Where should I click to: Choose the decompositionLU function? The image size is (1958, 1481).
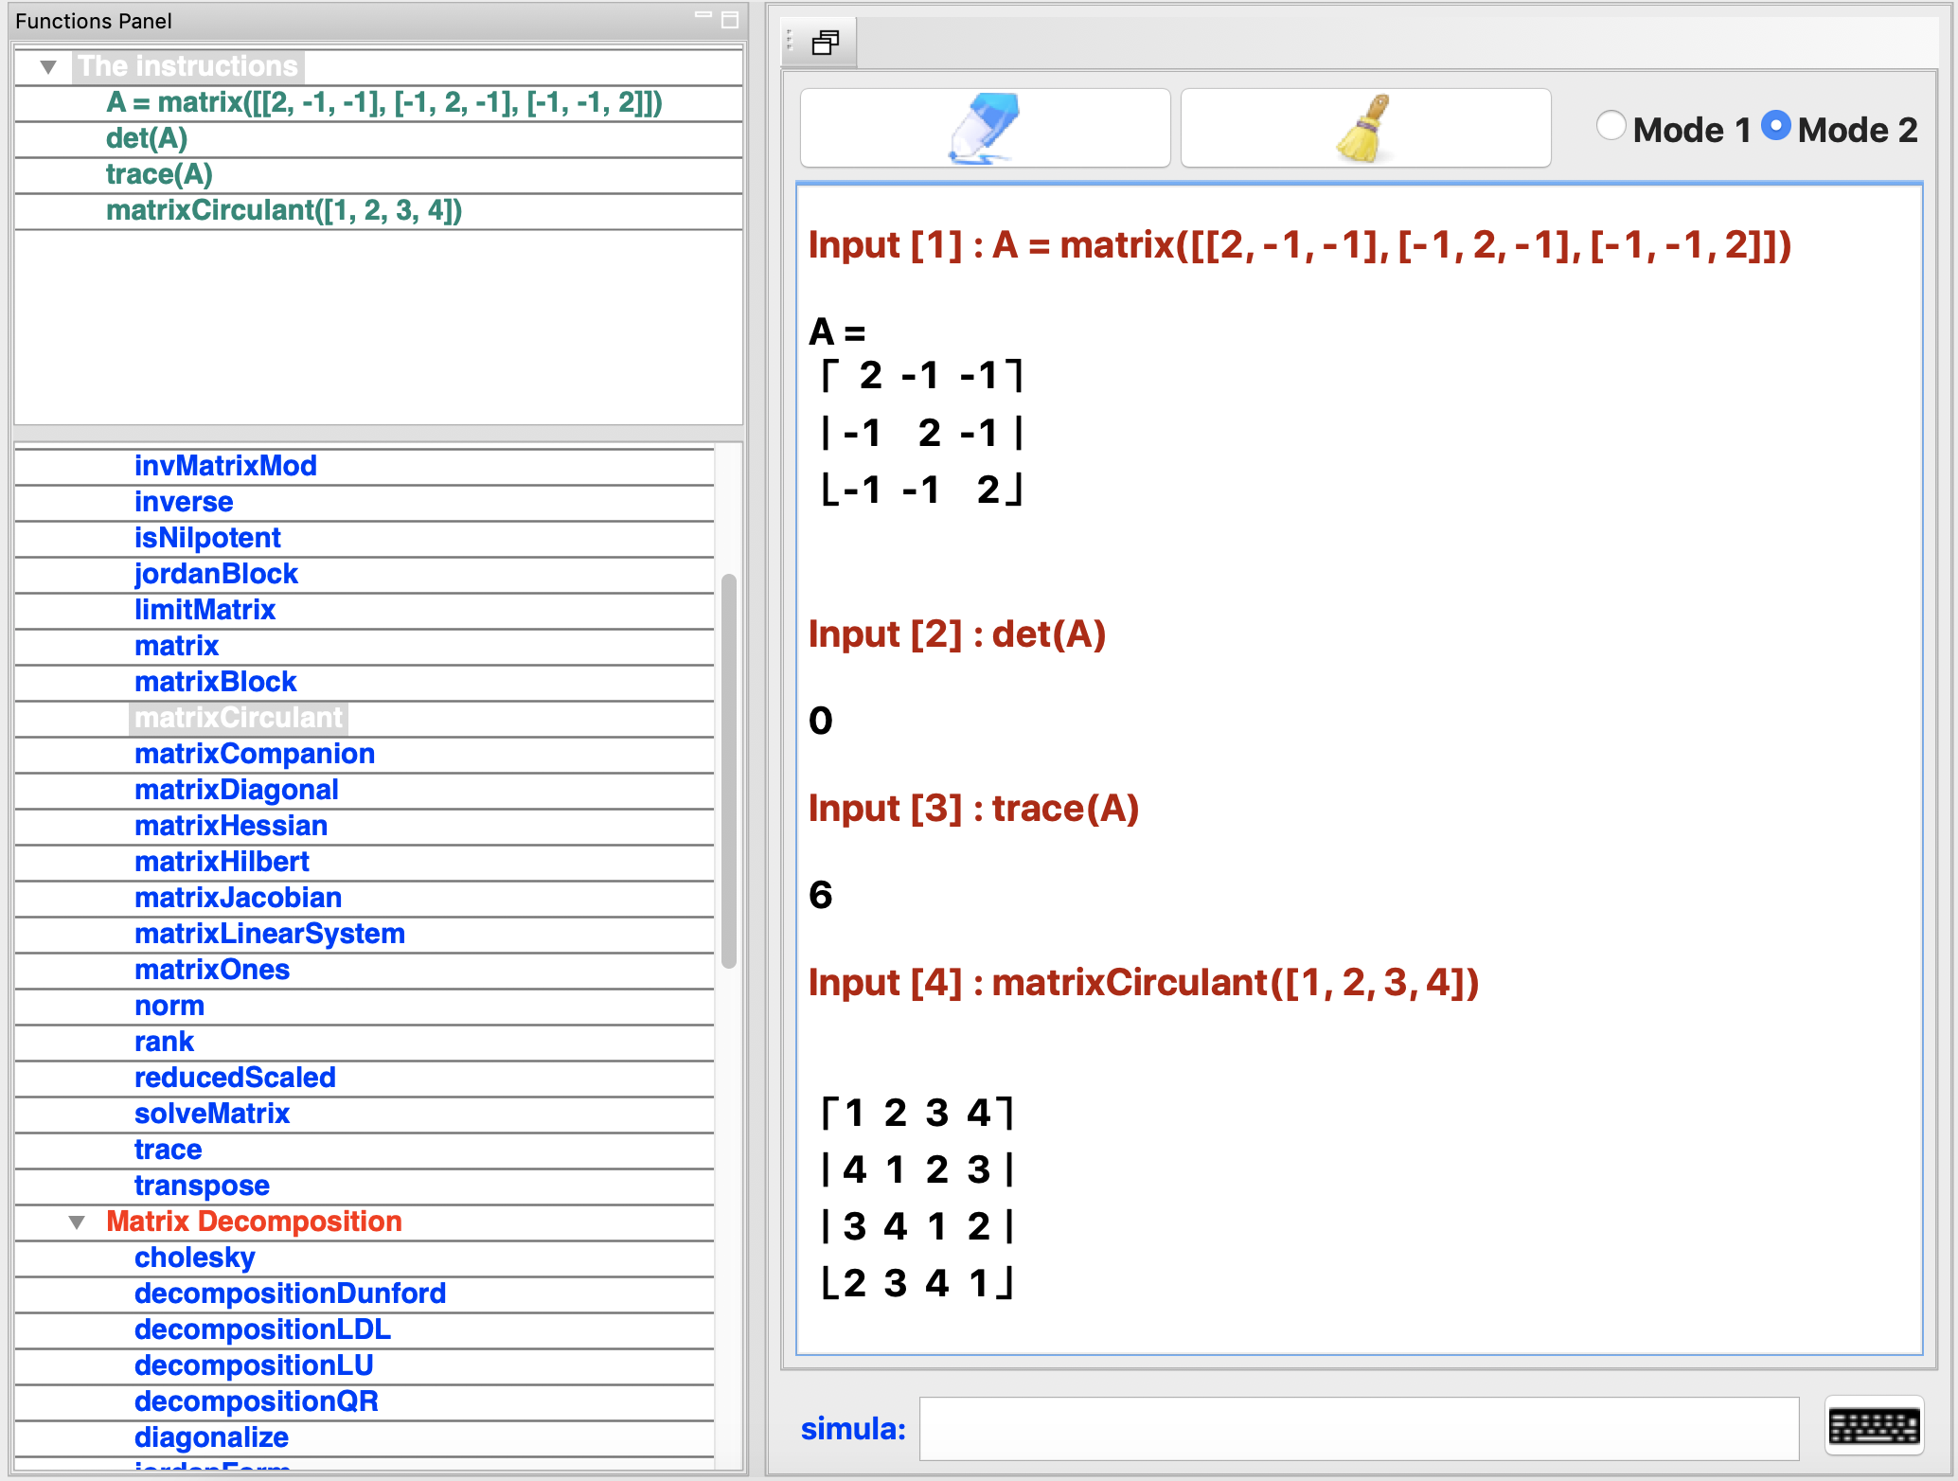coord(254,1365)
